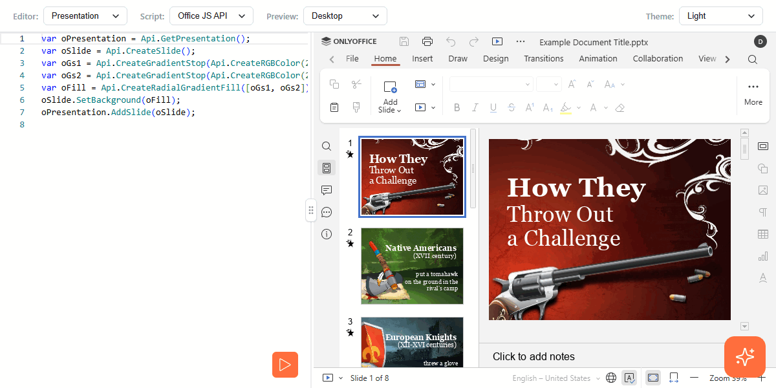This screenshot has width=776, height=388.
Task: Switch to the Insert tab
Action: pyautogui.click(x=422, y=59)
